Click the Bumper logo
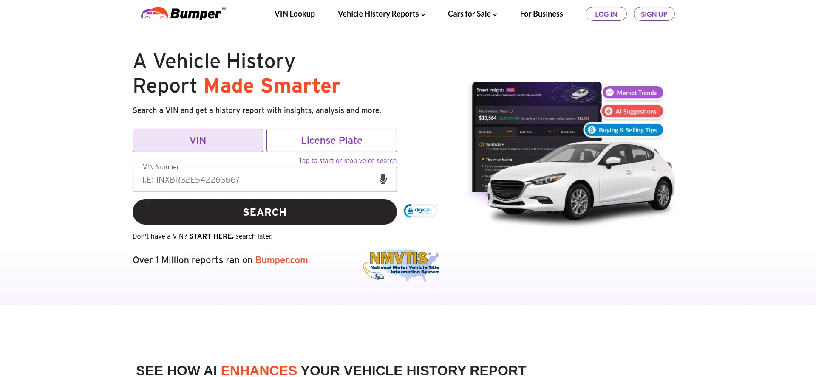 (x=183, y=14)
